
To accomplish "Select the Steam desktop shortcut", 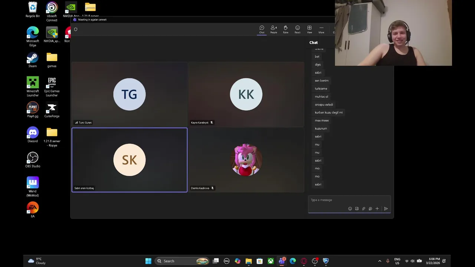I will pos(33,60).
